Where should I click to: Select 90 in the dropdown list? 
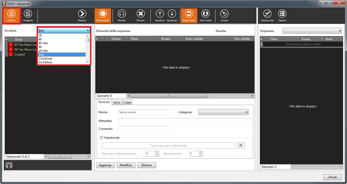point(62,47)
